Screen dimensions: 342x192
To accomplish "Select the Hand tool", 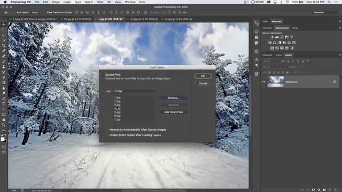I will pos(4,119).
